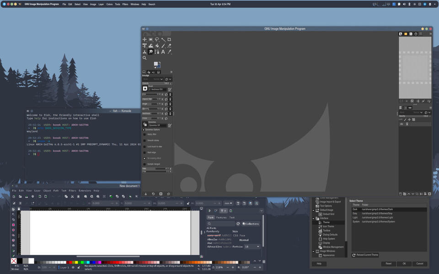Adjust the Smudge Opacity slider
This screenshot has width=439, height=274.
click(157, 83)
